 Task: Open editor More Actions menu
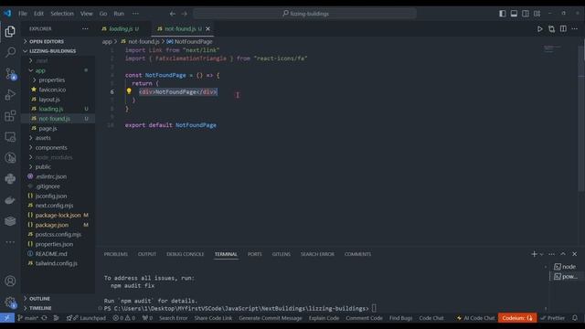(x=575, y=28)
